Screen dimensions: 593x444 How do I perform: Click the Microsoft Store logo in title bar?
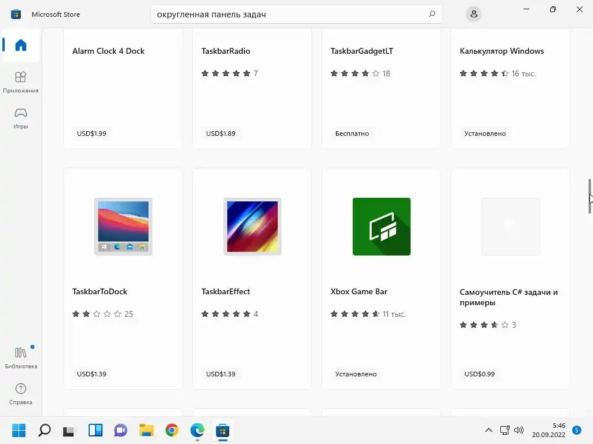click(16, 14)
